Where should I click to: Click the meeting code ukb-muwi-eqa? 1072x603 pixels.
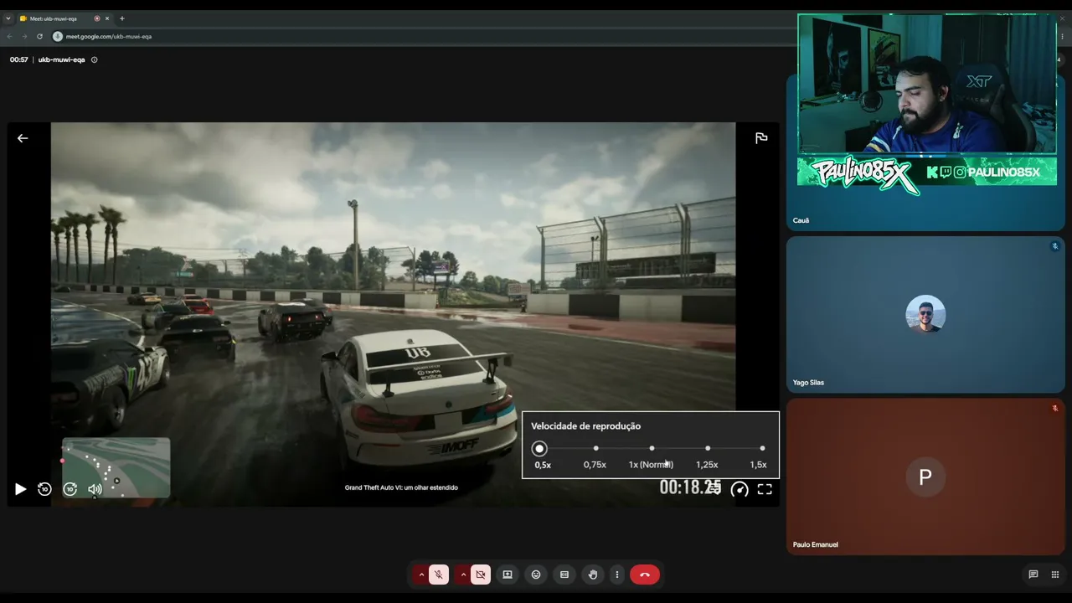point(62,59)
